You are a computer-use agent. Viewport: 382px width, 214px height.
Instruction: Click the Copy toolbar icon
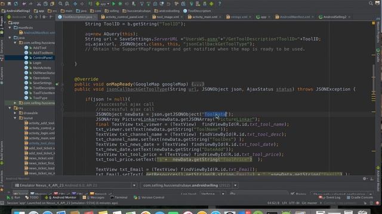coord(45,4)
